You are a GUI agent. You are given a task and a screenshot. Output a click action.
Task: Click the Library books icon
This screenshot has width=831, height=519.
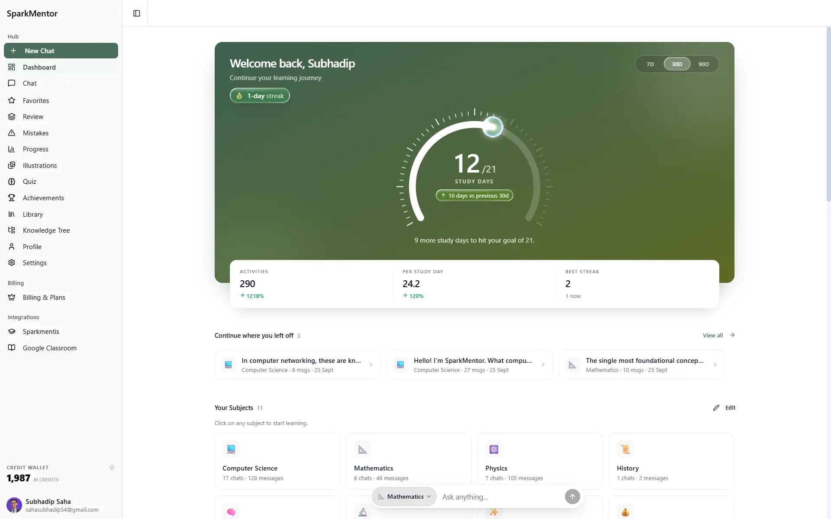pos(12,214)
